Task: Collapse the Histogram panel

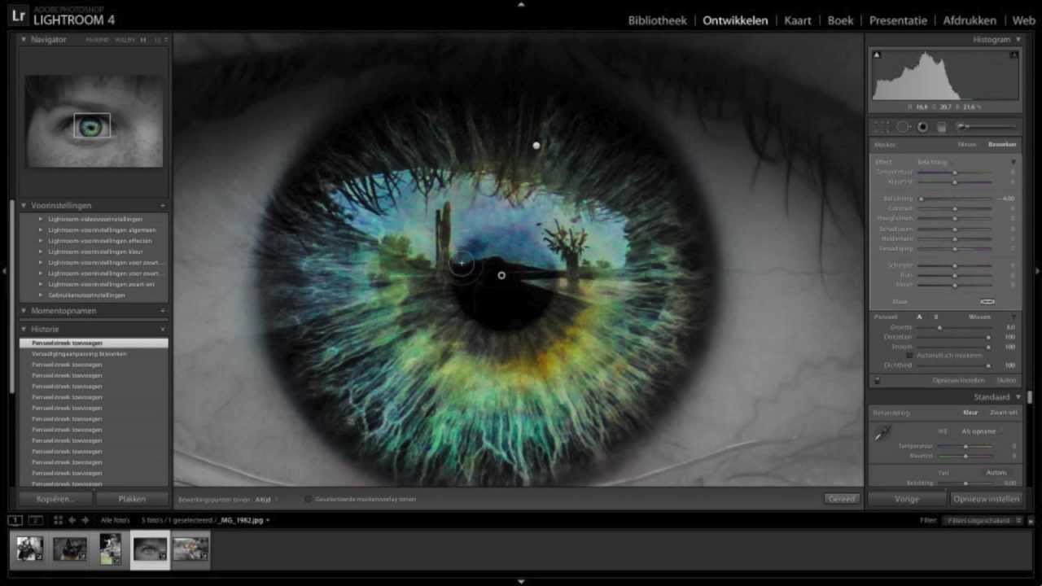Action: (1018, 39)
